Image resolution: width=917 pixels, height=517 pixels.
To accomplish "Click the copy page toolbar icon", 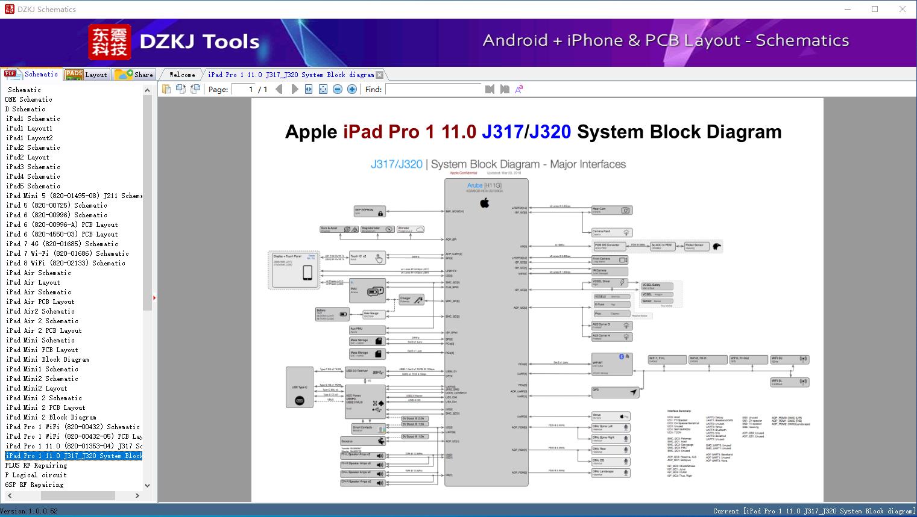I will (181, 88).
